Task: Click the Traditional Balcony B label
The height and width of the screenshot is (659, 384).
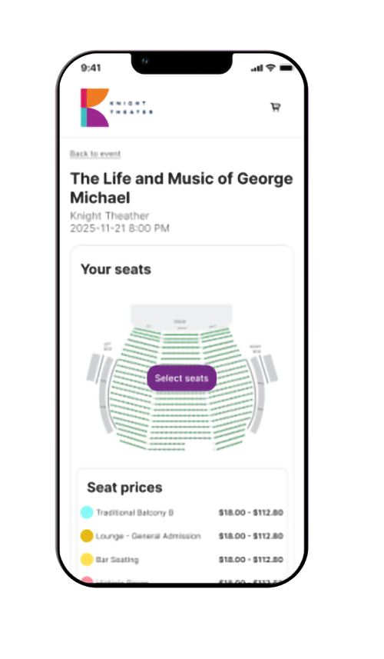Action: 134,512
